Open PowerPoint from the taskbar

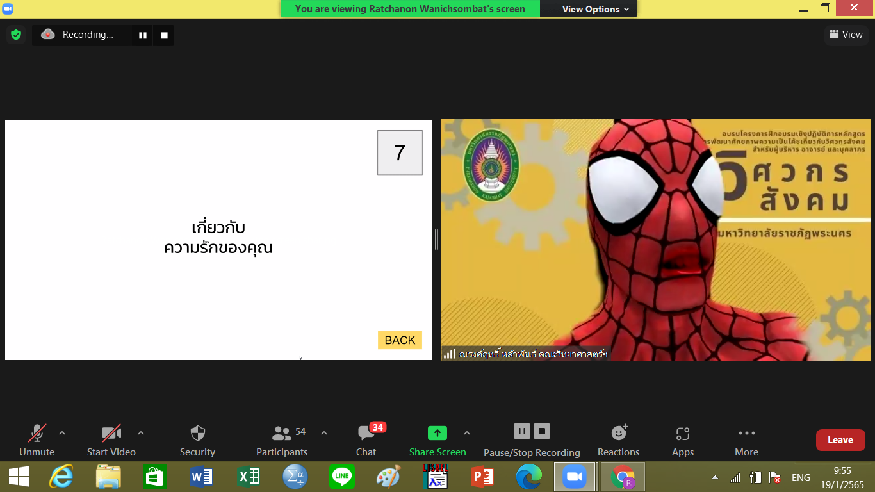tap(482, 477)
